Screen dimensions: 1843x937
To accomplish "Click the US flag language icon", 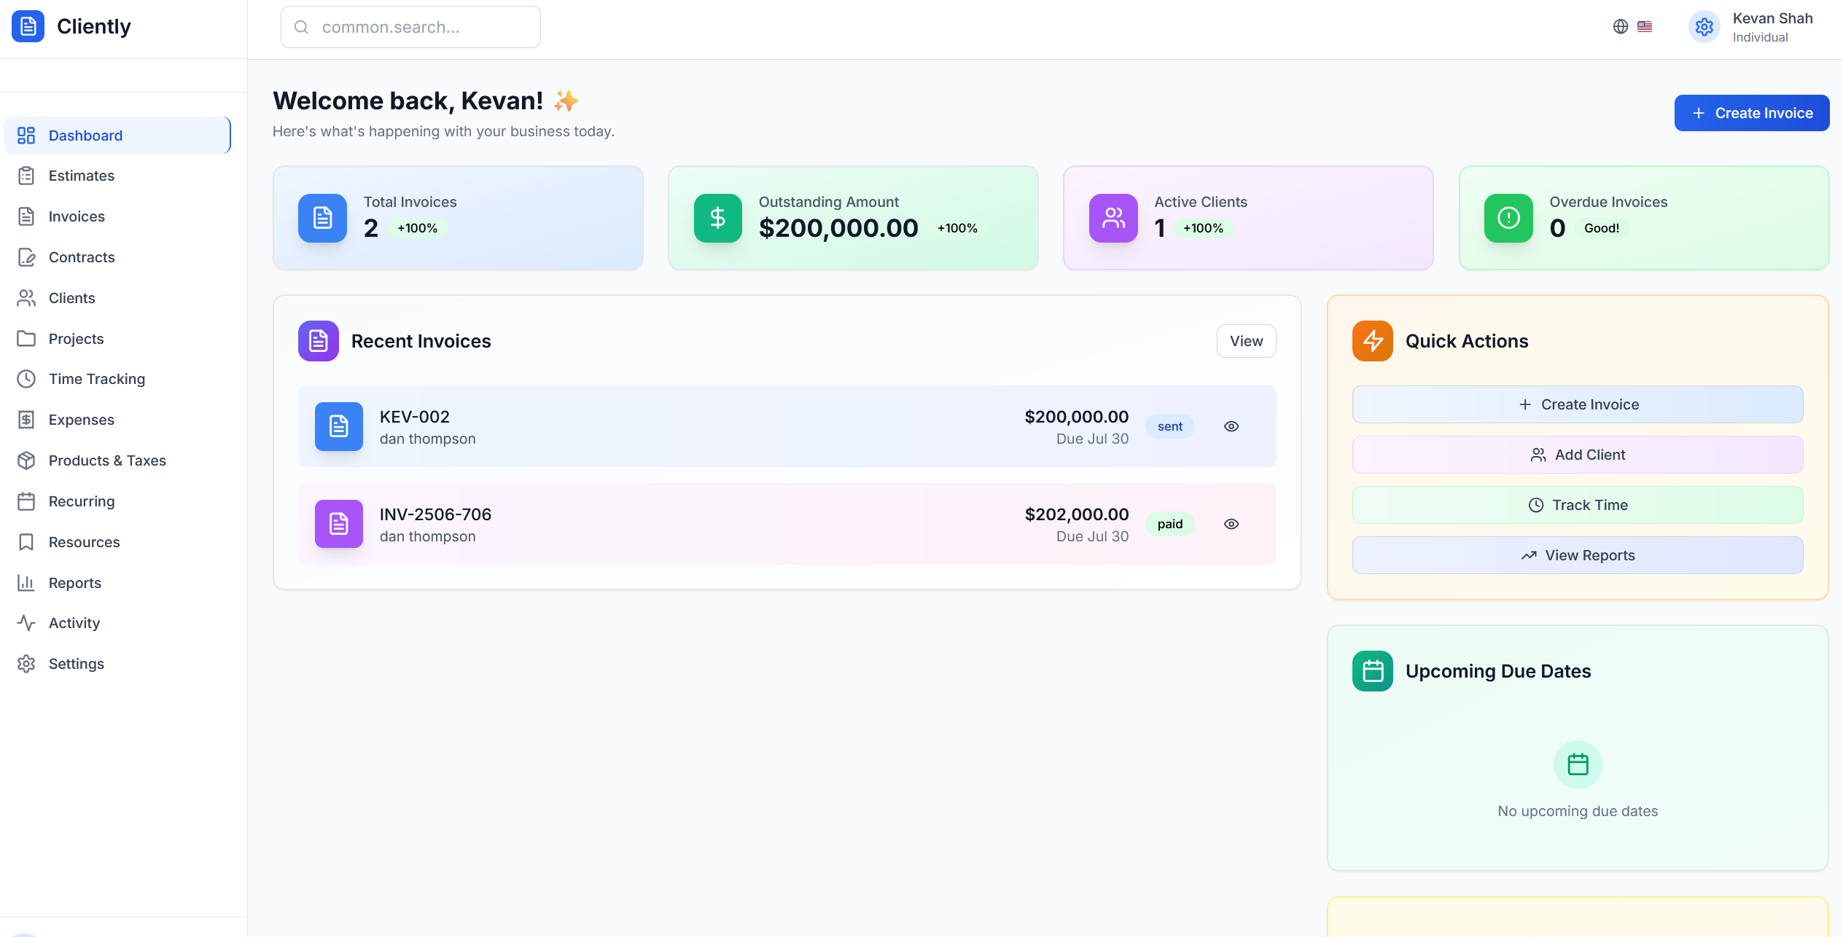I will (1645, 27).
